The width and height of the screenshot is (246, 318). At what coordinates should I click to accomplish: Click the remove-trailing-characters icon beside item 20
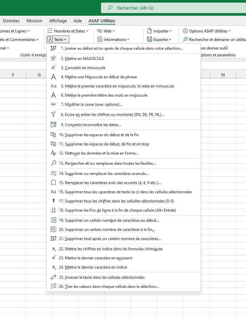coord(53,229)
